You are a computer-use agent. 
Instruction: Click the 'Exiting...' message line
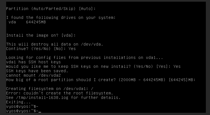pyautogui.click(x=17, y=102)
